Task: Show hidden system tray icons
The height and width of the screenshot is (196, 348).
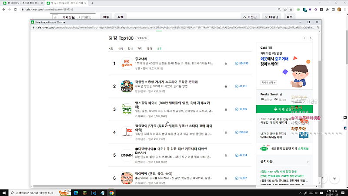Action: tap(300, 193)
